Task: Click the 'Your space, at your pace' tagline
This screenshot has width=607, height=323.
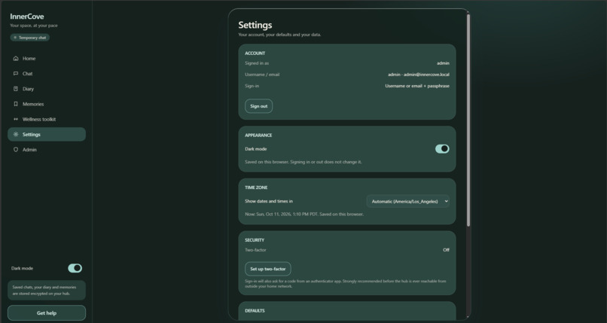Action: point(34,26)
